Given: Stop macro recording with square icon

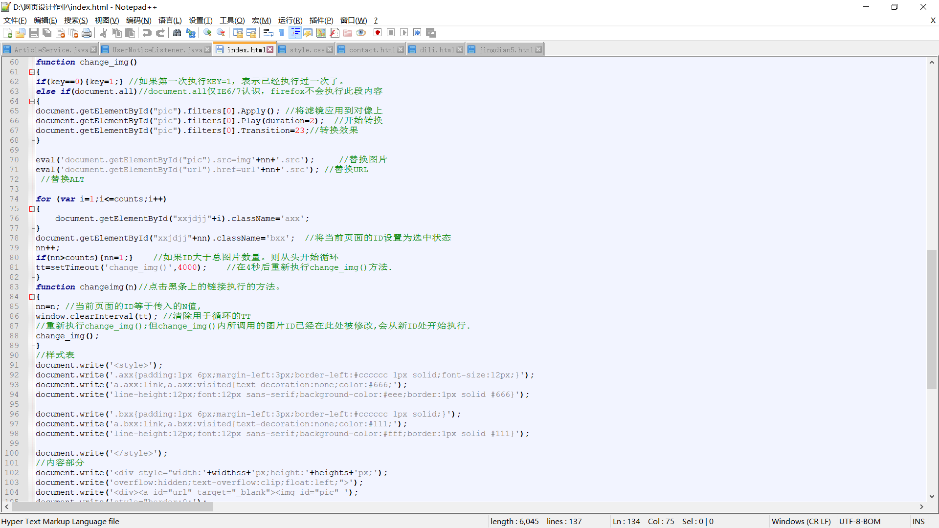Looking at the screenshot, I should click(391, 33).
